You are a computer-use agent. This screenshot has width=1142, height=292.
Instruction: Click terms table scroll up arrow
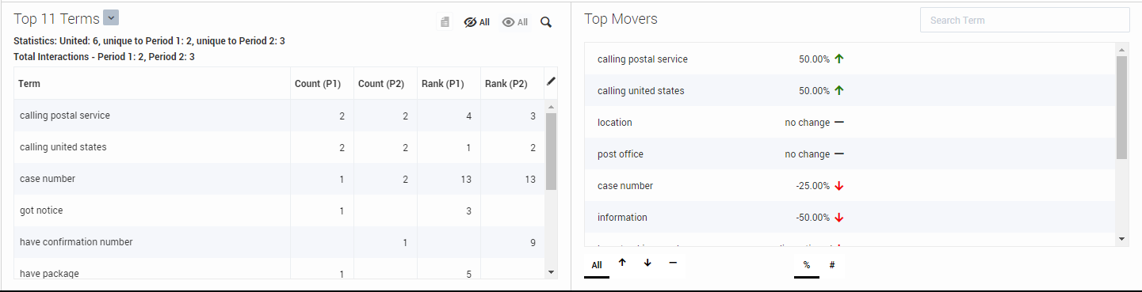point(552,106)
